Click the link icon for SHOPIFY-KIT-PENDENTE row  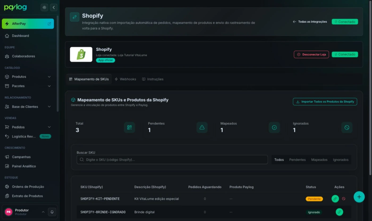pyautogui.click(x=335, y=199)
